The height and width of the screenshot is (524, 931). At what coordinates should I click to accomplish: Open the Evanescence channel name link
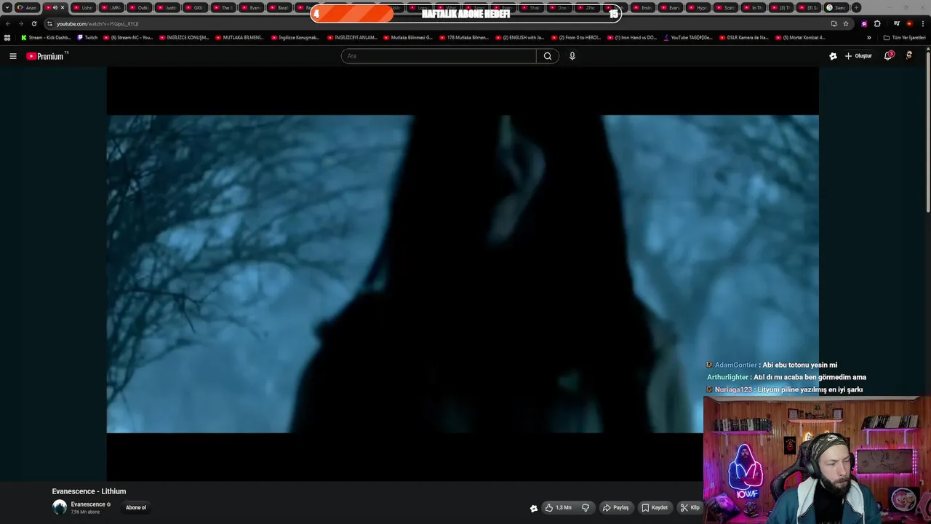coord(88,504)
